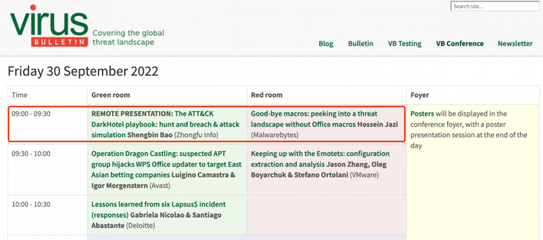Click the Posters link in Foyer column
The height and width of the screenshot is (240, 543).
point(422,113)
